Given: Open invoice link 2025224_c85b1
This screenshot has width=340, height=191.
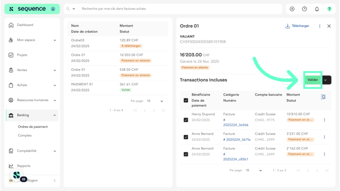Looking at the screenshot, I should pyautogui.click(x=236, y=157).
